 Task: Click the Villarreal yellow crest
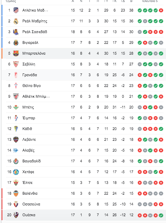click(16, 43)
